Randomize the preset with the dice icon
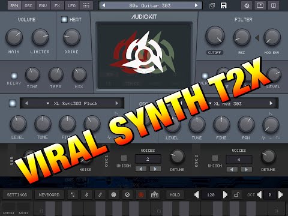 pyautogui.click(x=212, y=5)
